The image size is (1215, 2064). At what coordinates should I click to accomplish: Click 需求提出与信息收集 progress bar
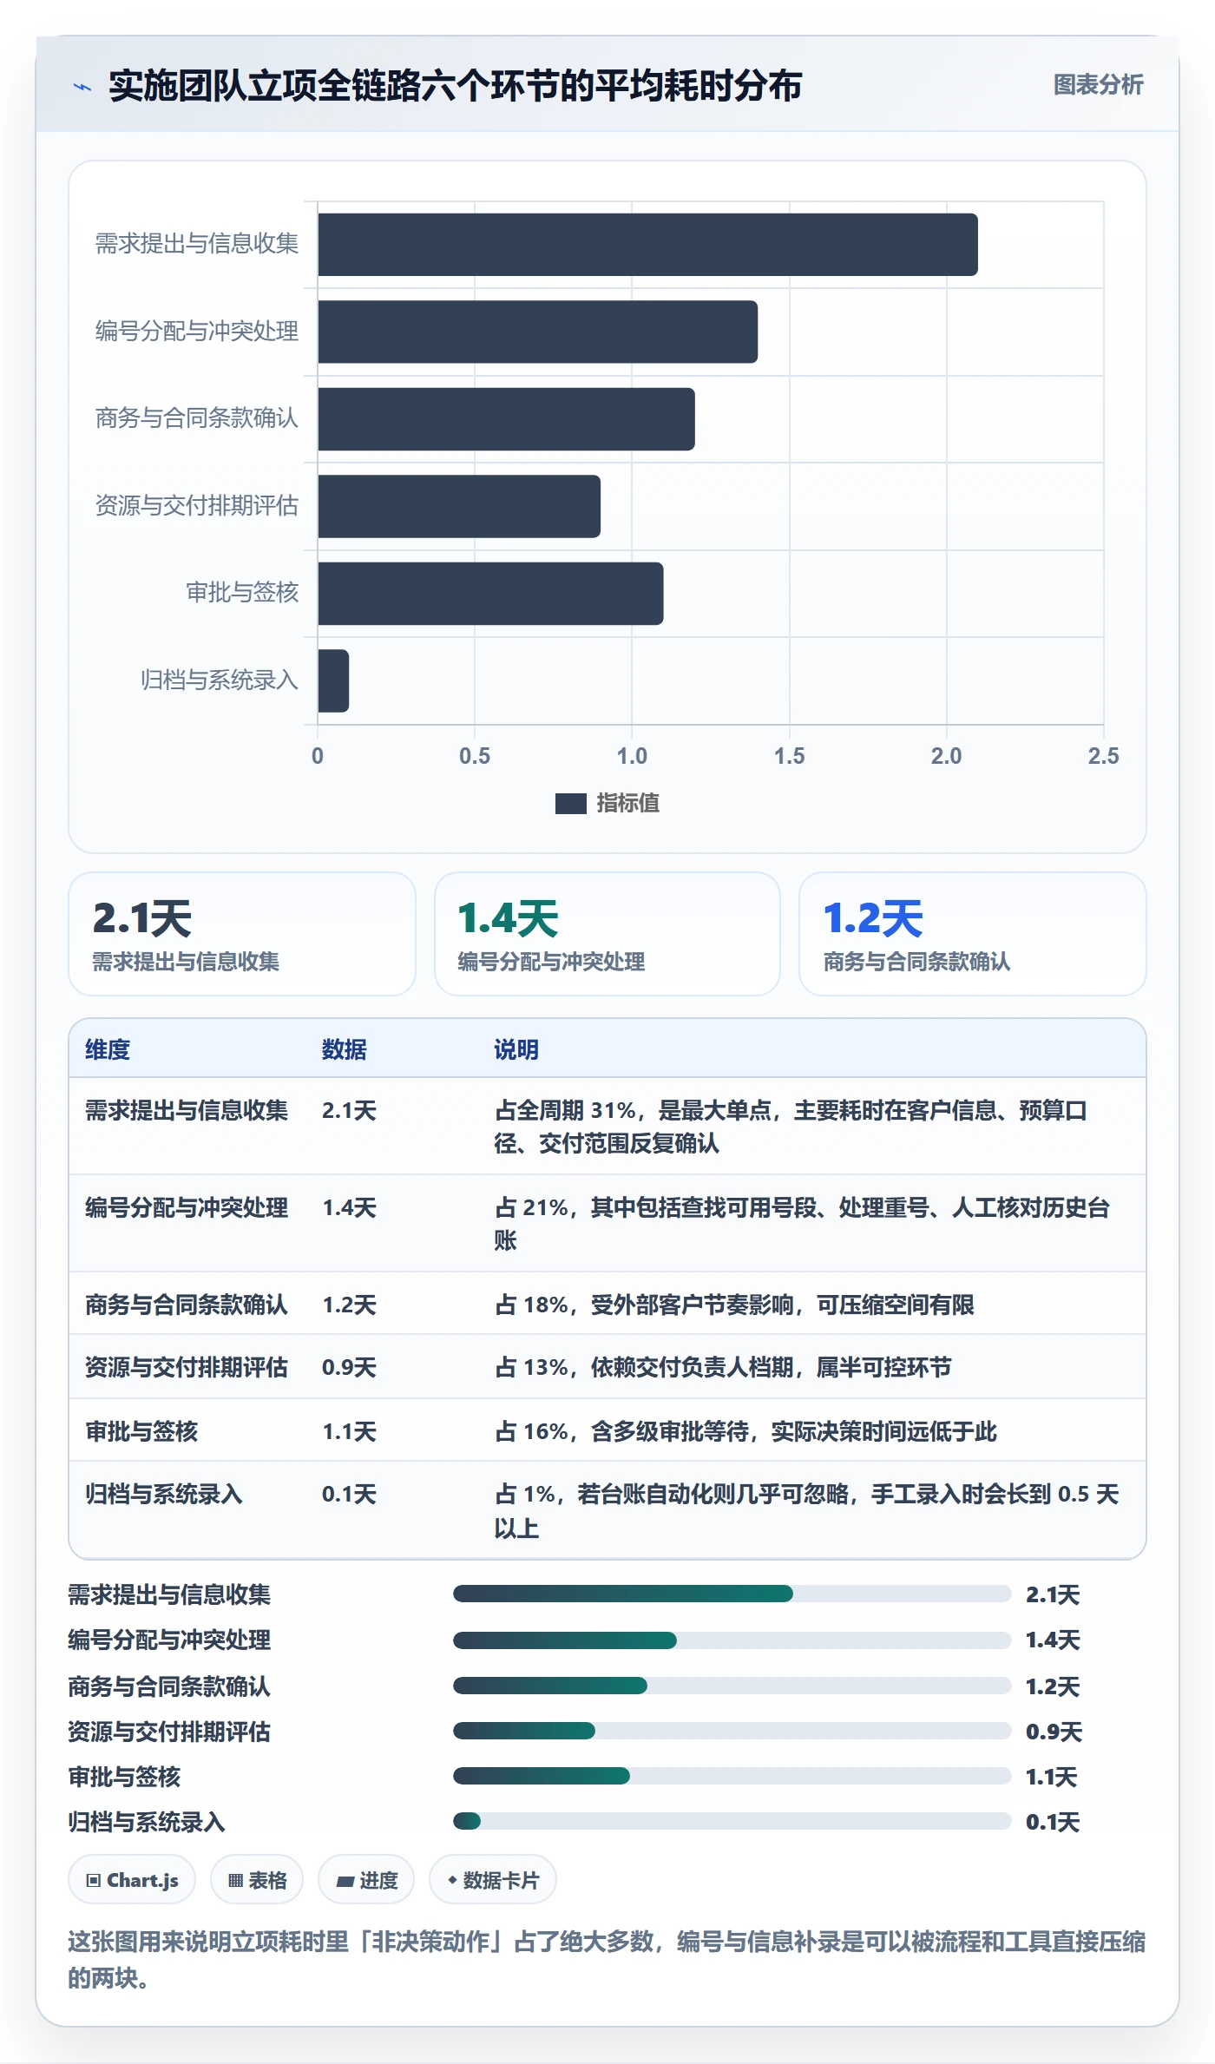(732, 1594)
